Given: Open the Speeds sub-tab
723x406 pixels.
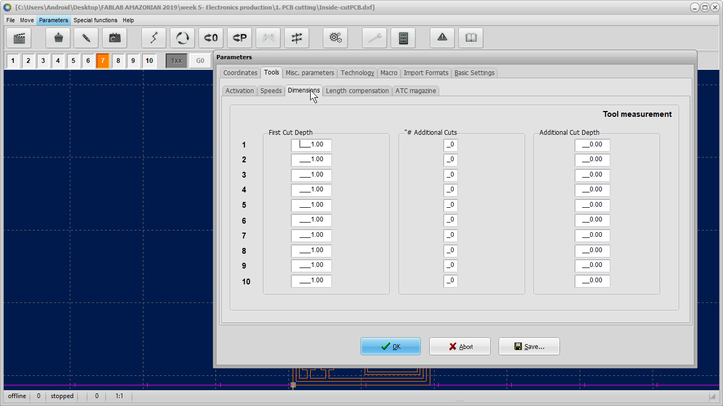Looking at the screenshot, I should 271,91.
